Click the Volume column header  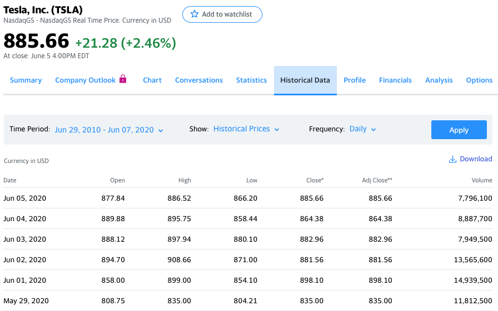point(482,180)
